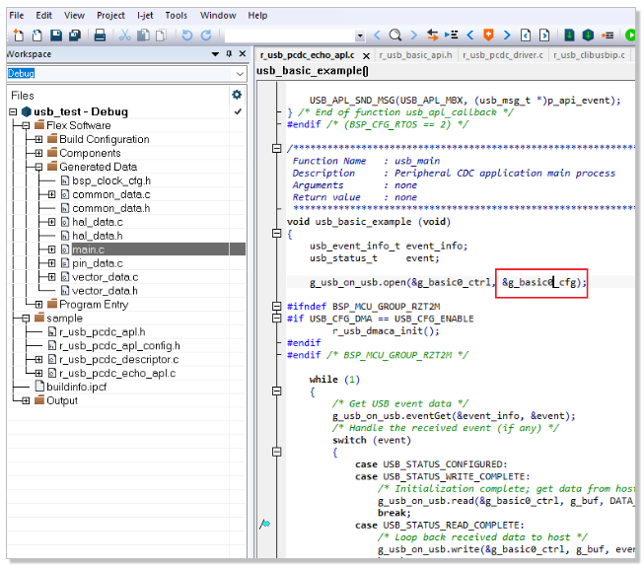
Task: Collapse the Generated Data folder
Action: pyautogui.click(x=38, y=167)
